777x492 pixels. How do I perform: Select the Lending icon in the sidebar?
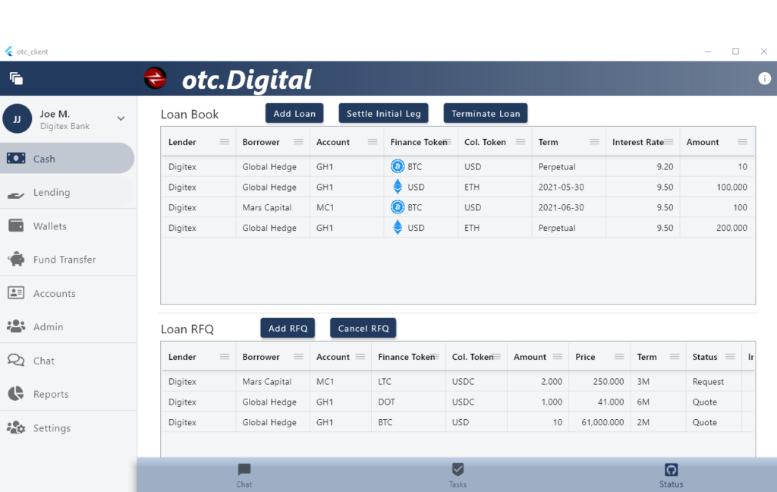(x=17, y=192)
